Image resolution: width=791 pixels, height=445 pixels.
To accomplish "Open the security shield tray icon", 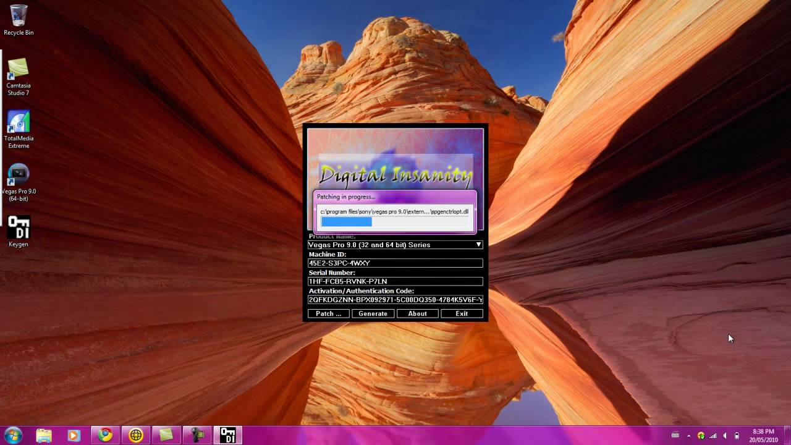I will (x=701, y=436).
